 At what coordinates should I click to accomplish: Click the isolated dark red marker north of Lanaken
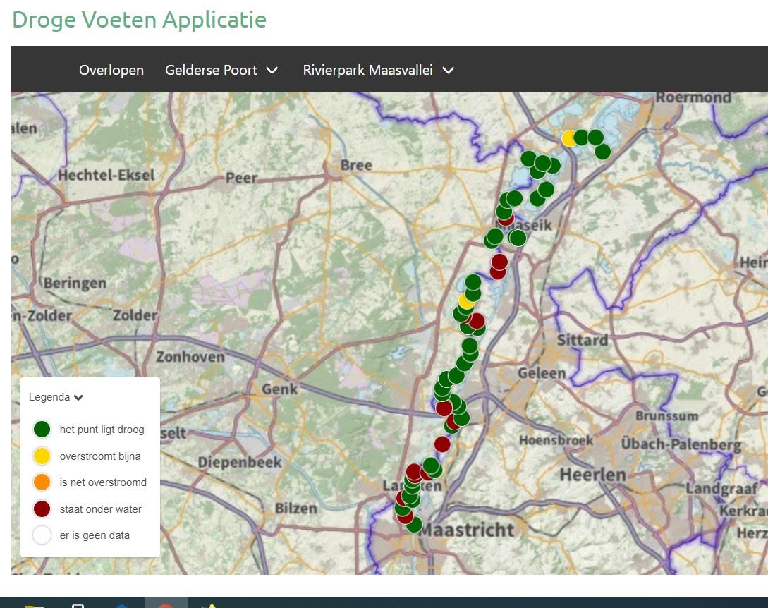click(x=441, y=444)
